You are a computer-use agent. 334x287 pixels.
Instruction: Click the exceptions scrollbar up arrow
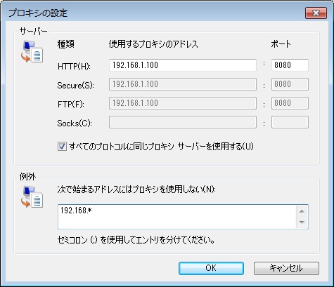[302, 211]
